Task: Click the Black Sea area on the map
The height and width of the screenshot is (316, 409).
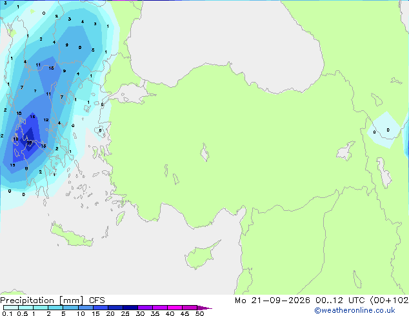Action: point(224,39)
